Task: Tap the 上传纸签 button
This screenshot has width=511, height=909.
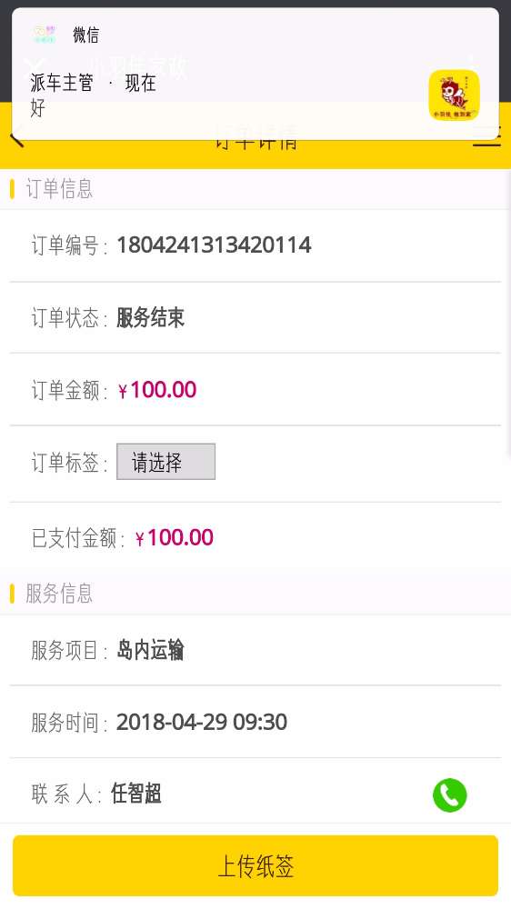Action: coord(255,865)
